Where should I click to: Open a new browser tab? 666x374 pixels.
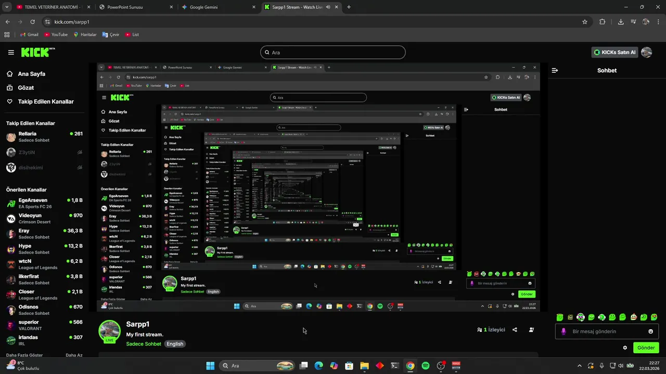pyautogui.click(x=349, y=7)
